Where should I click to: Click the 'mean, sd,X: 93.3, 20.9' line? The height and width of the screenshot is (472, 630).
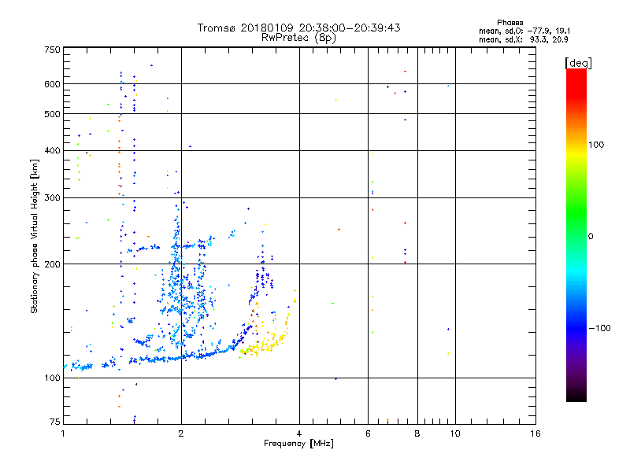pyautogui.click(x=523, y=39)
